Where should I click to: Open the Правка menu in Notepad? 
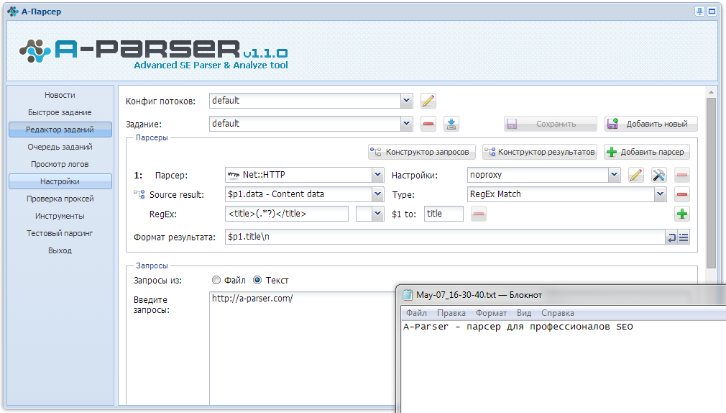(451, 313)
